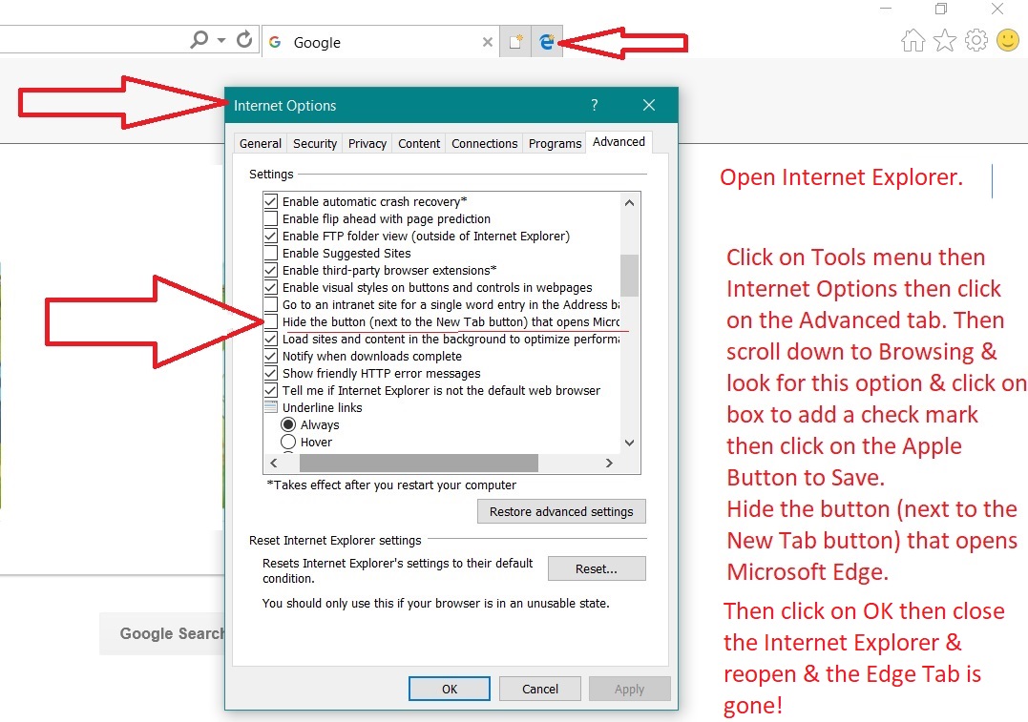
Task: Uncheck Notify when downloads complete
Action: click(271, 356)
